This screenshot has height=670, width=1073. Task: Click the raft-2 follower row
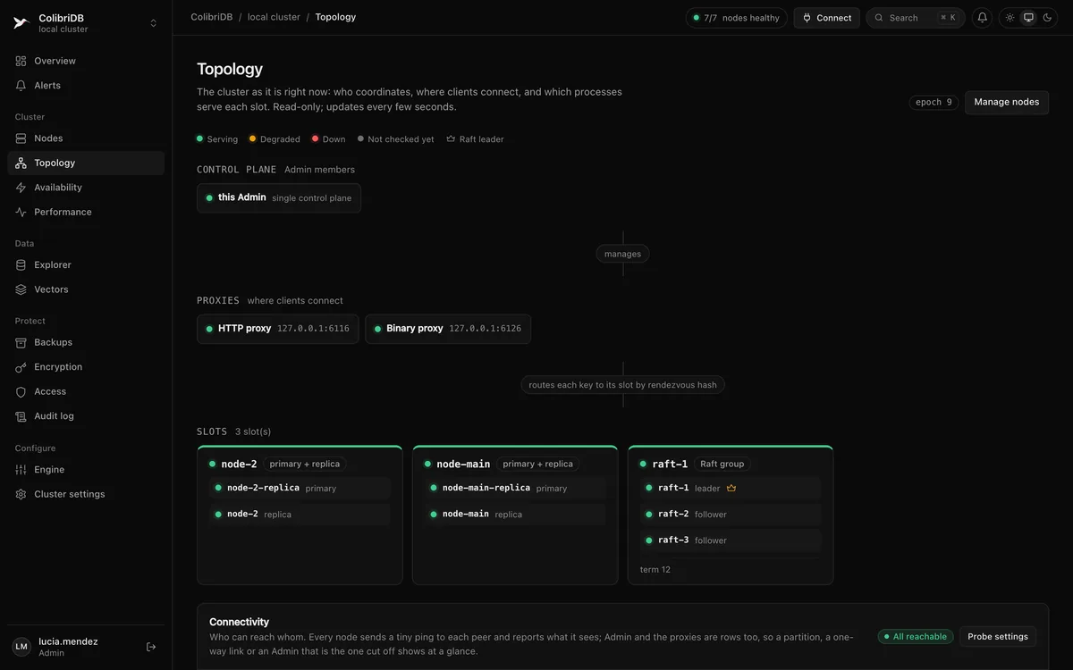(x=731, y=514)
